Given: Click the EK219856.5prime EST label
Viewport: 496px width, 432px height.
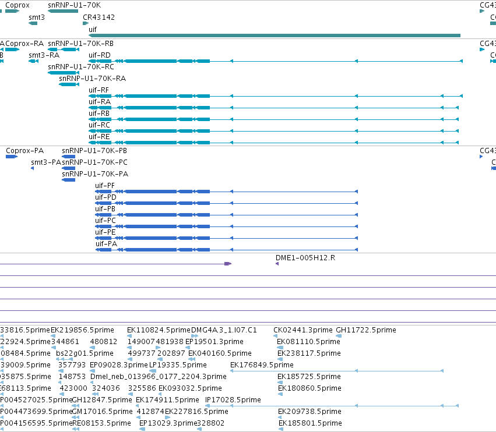Looking at the screenshot, I should (82, 330).
